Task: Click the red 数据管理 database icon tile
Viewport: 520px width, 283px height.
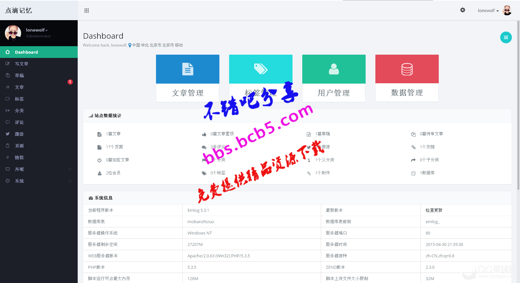Action: (x=407, y=69)
